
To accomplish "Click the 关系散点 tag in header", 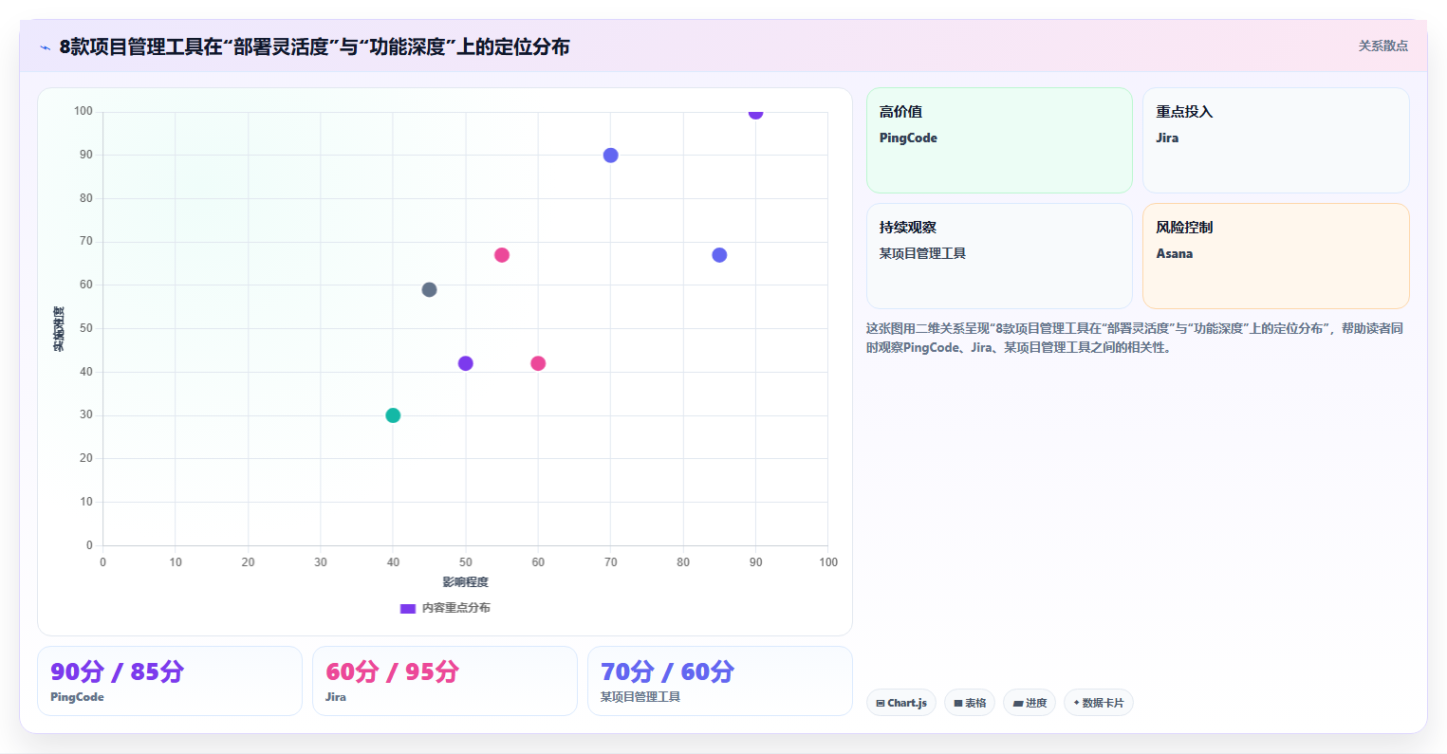I will tap(1382, 46).
